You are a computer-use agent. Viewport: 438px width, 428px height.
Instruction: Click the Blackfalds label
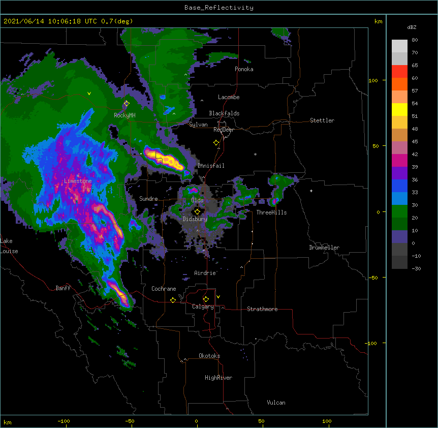click(x=224, y=113)
